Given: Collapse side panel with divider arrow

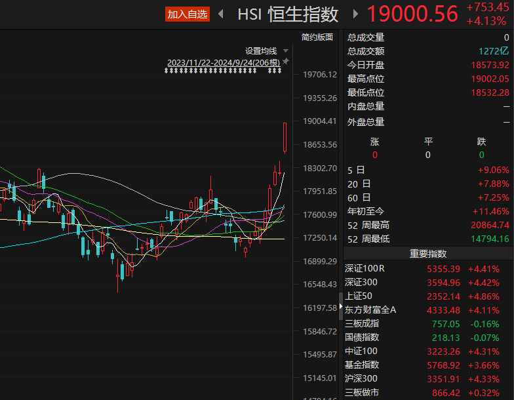Looking at the screenshot, I should click(x=341, y=306).
